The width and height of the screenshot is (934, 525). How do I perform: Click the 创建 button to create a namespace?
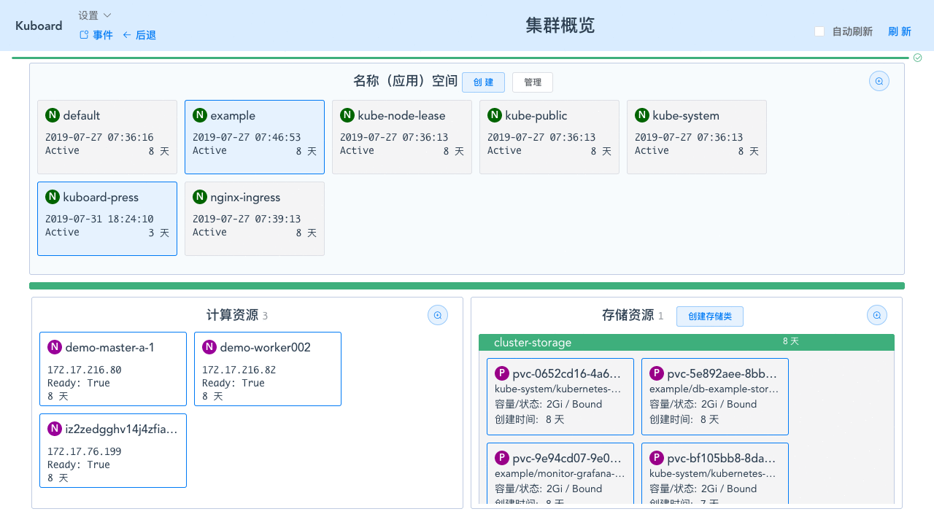483,82
